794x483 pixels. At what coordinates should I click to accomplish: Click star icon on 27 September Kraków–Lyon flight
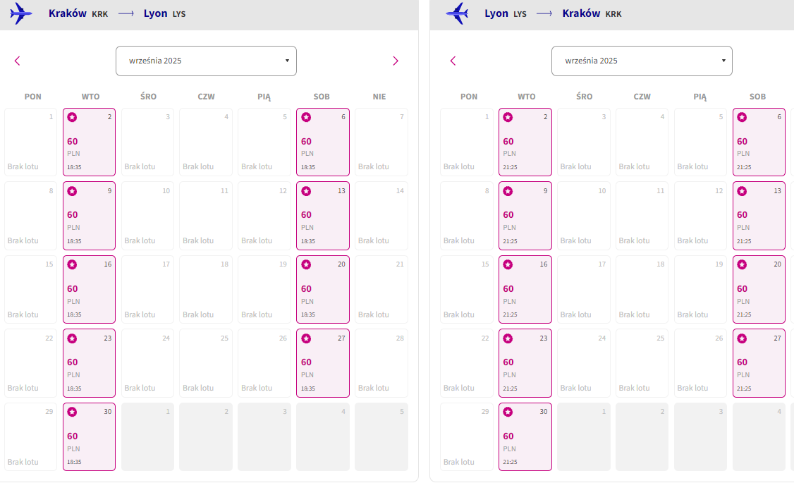coord(306,338)
